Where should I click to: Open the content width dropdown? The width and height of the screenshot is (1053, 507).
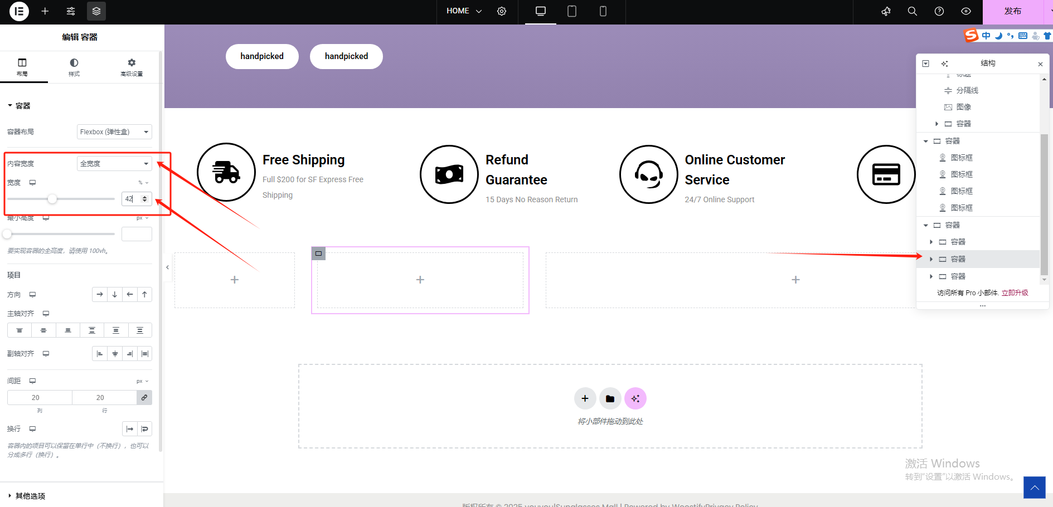(114, 164)
